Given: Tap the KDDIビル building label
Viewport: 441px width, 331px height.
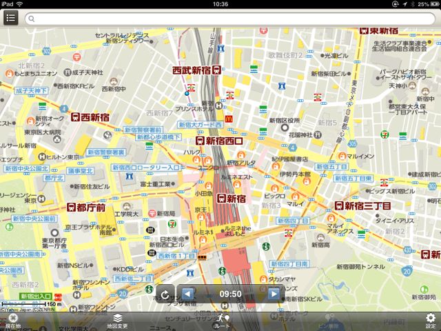Looking at the screenshot, I should pyautogui.click(x=130, y=270).
